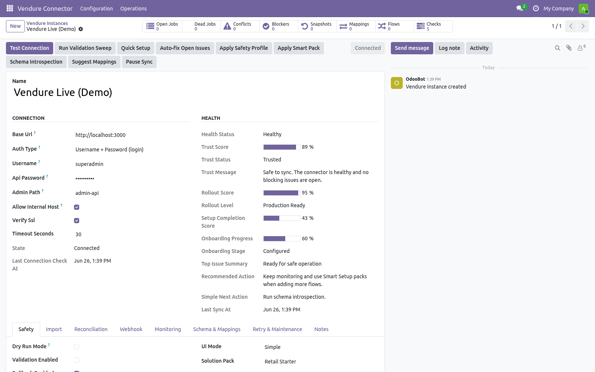The width and height of the screenshot is (595, 372).
Task: Open the Checks tasks icon
Action: [x=421, y=26]
